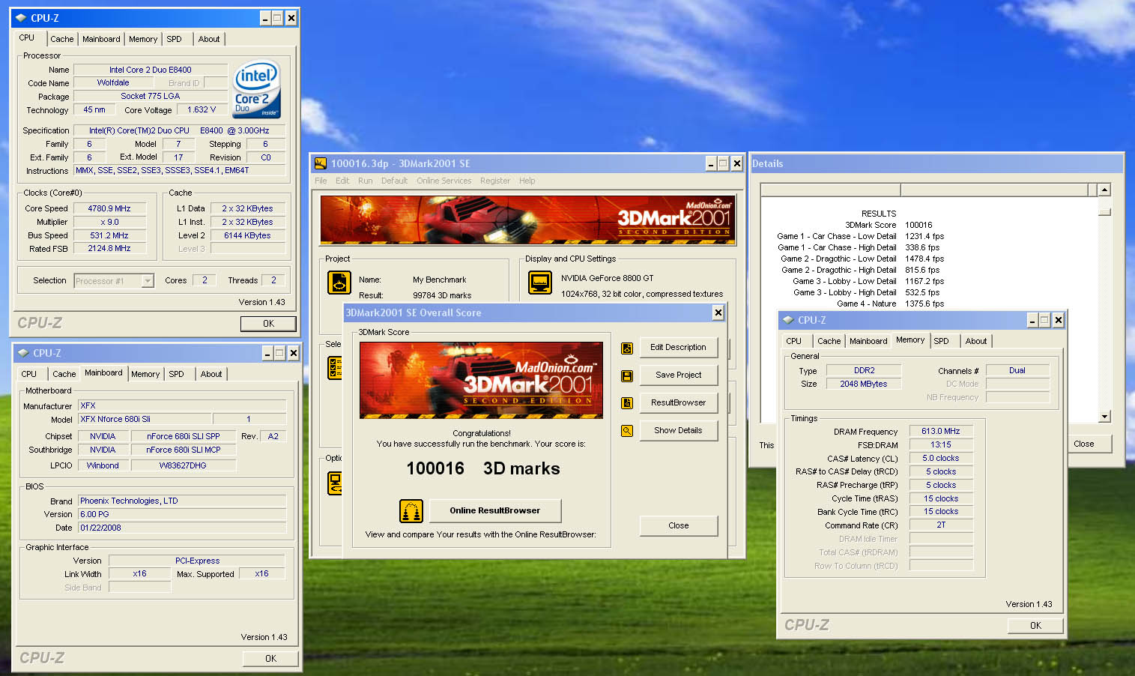Viewport: 1135px width, 676px height.
Task: Open About tab in the Memory CPU-Z window
Action: (x=976, y=341)
